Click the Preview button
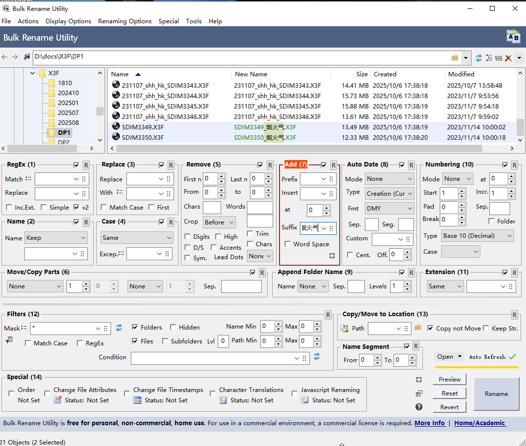Viewport: 526px width, 446px height. [450, 379]
